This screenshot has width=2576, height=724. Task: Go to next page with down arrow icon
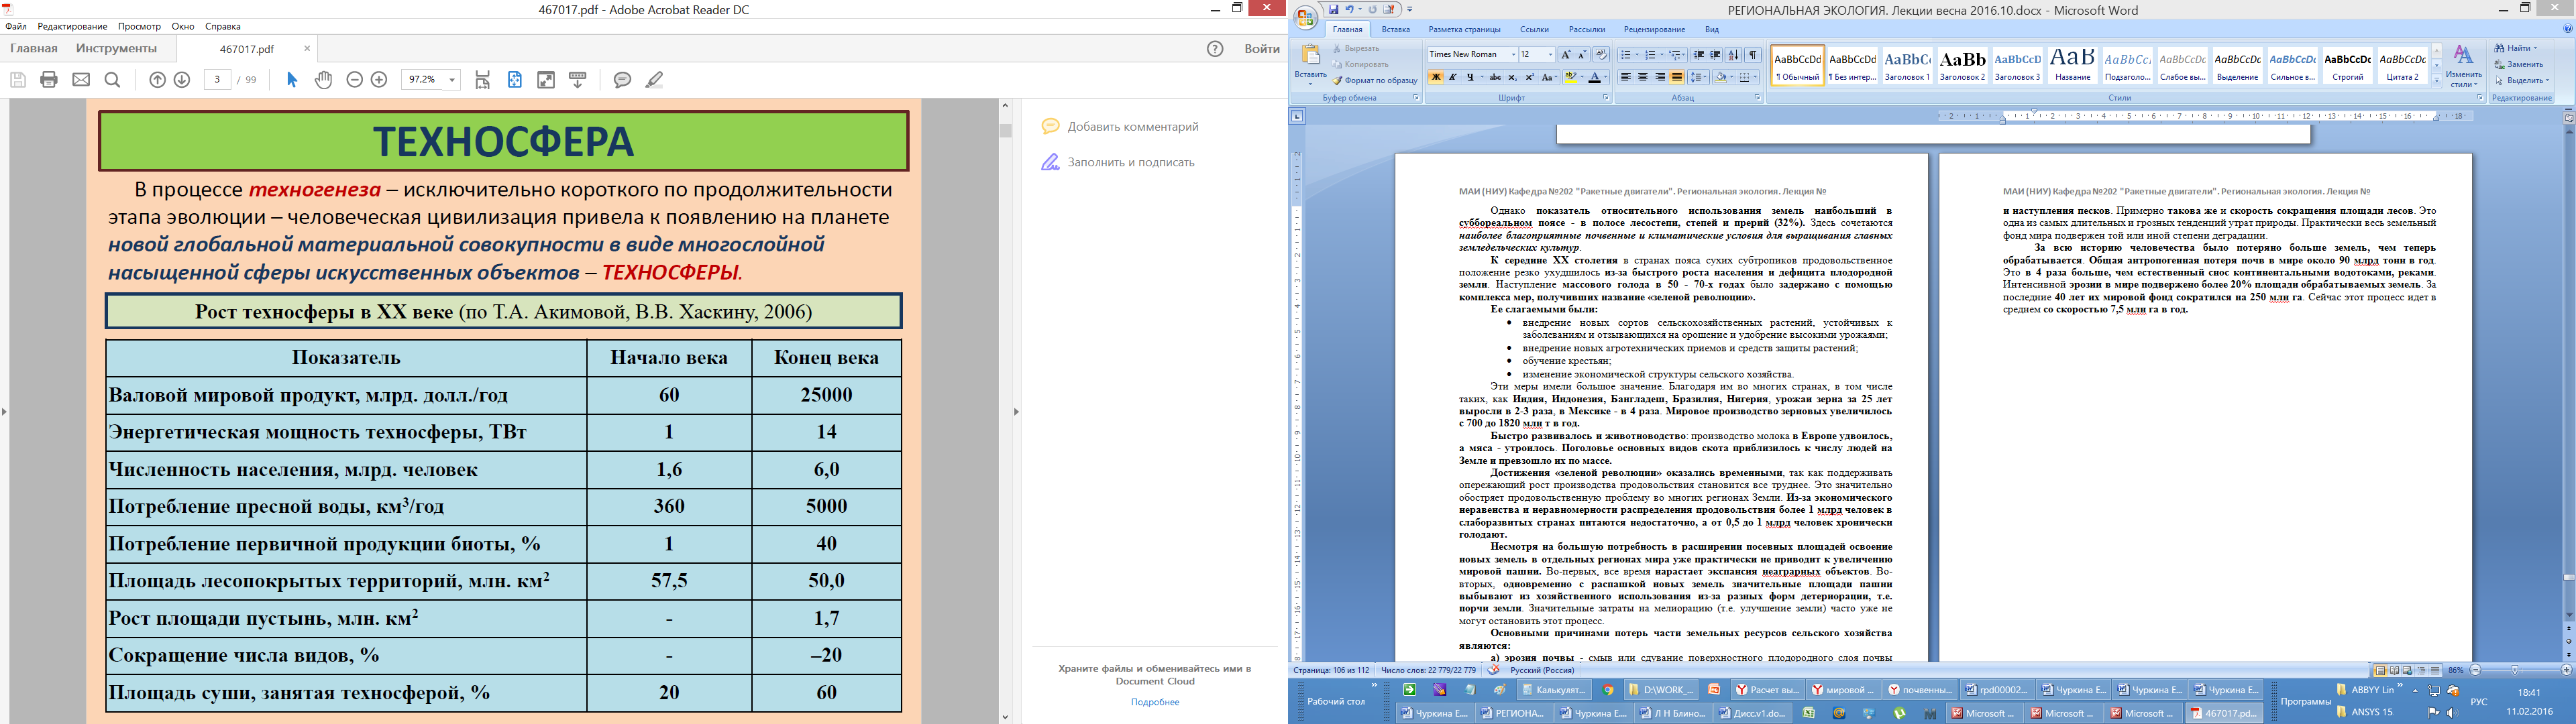pyautogui.click(x=182, y=80)
